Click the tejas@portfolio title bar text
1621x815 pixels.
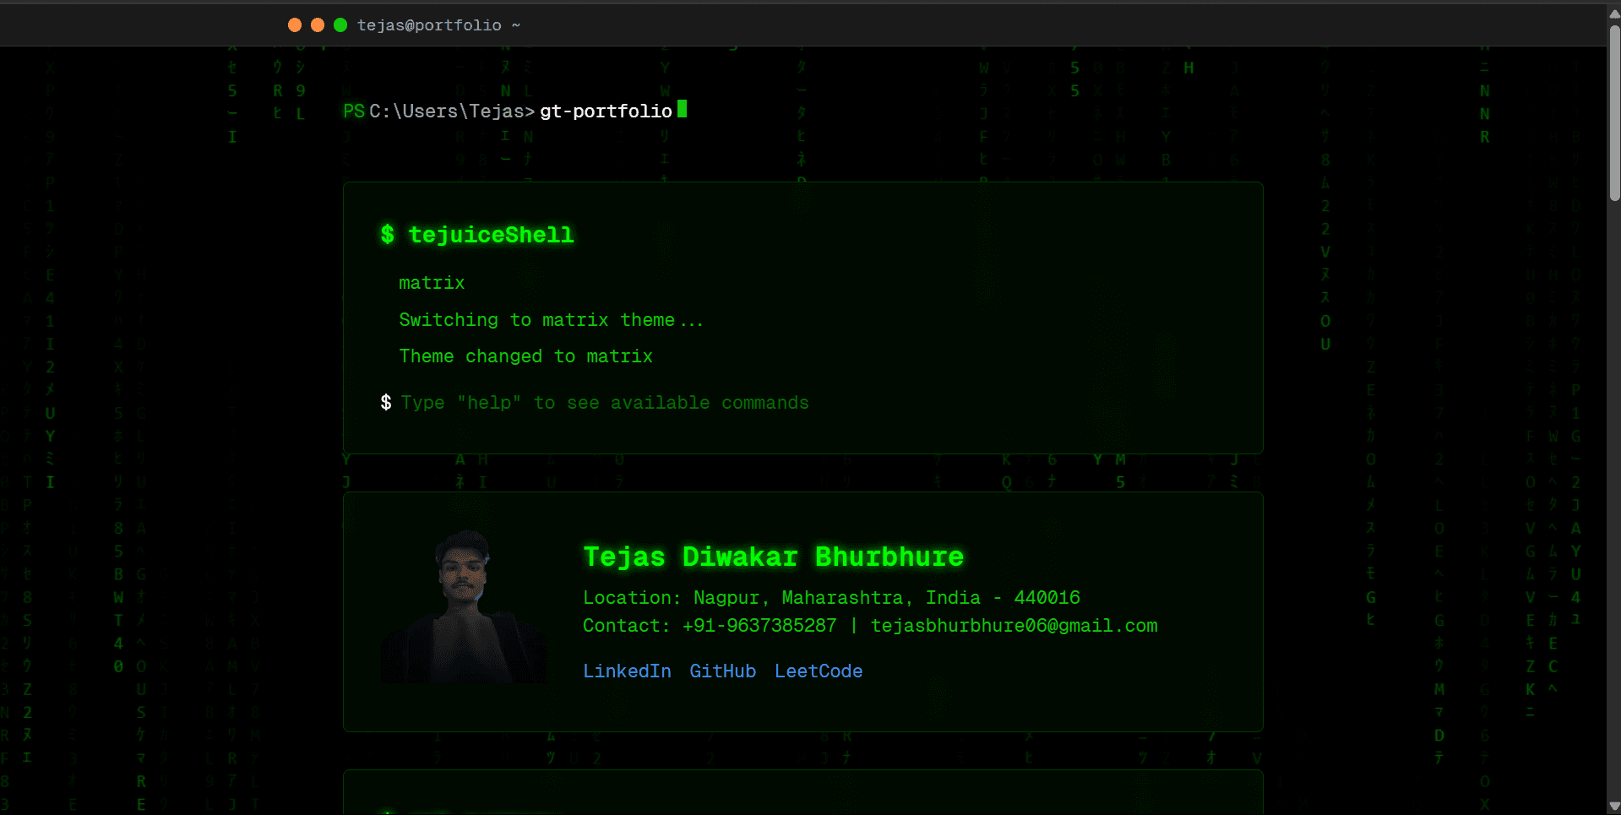pyautogui.click(x=429, y=25)
